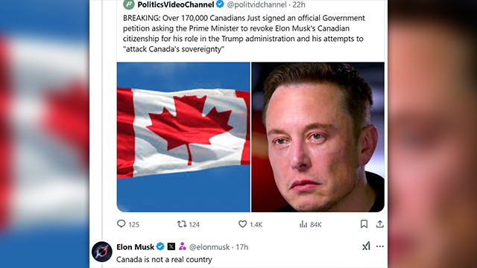Open the portrait photo in tweet
This screenshot has height=268, width=477.
pos(318,137)
